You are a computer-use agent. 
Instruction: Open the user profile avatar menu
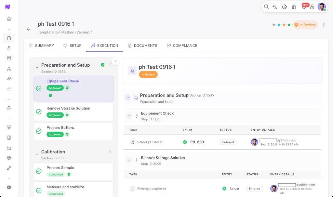(322, 7)
